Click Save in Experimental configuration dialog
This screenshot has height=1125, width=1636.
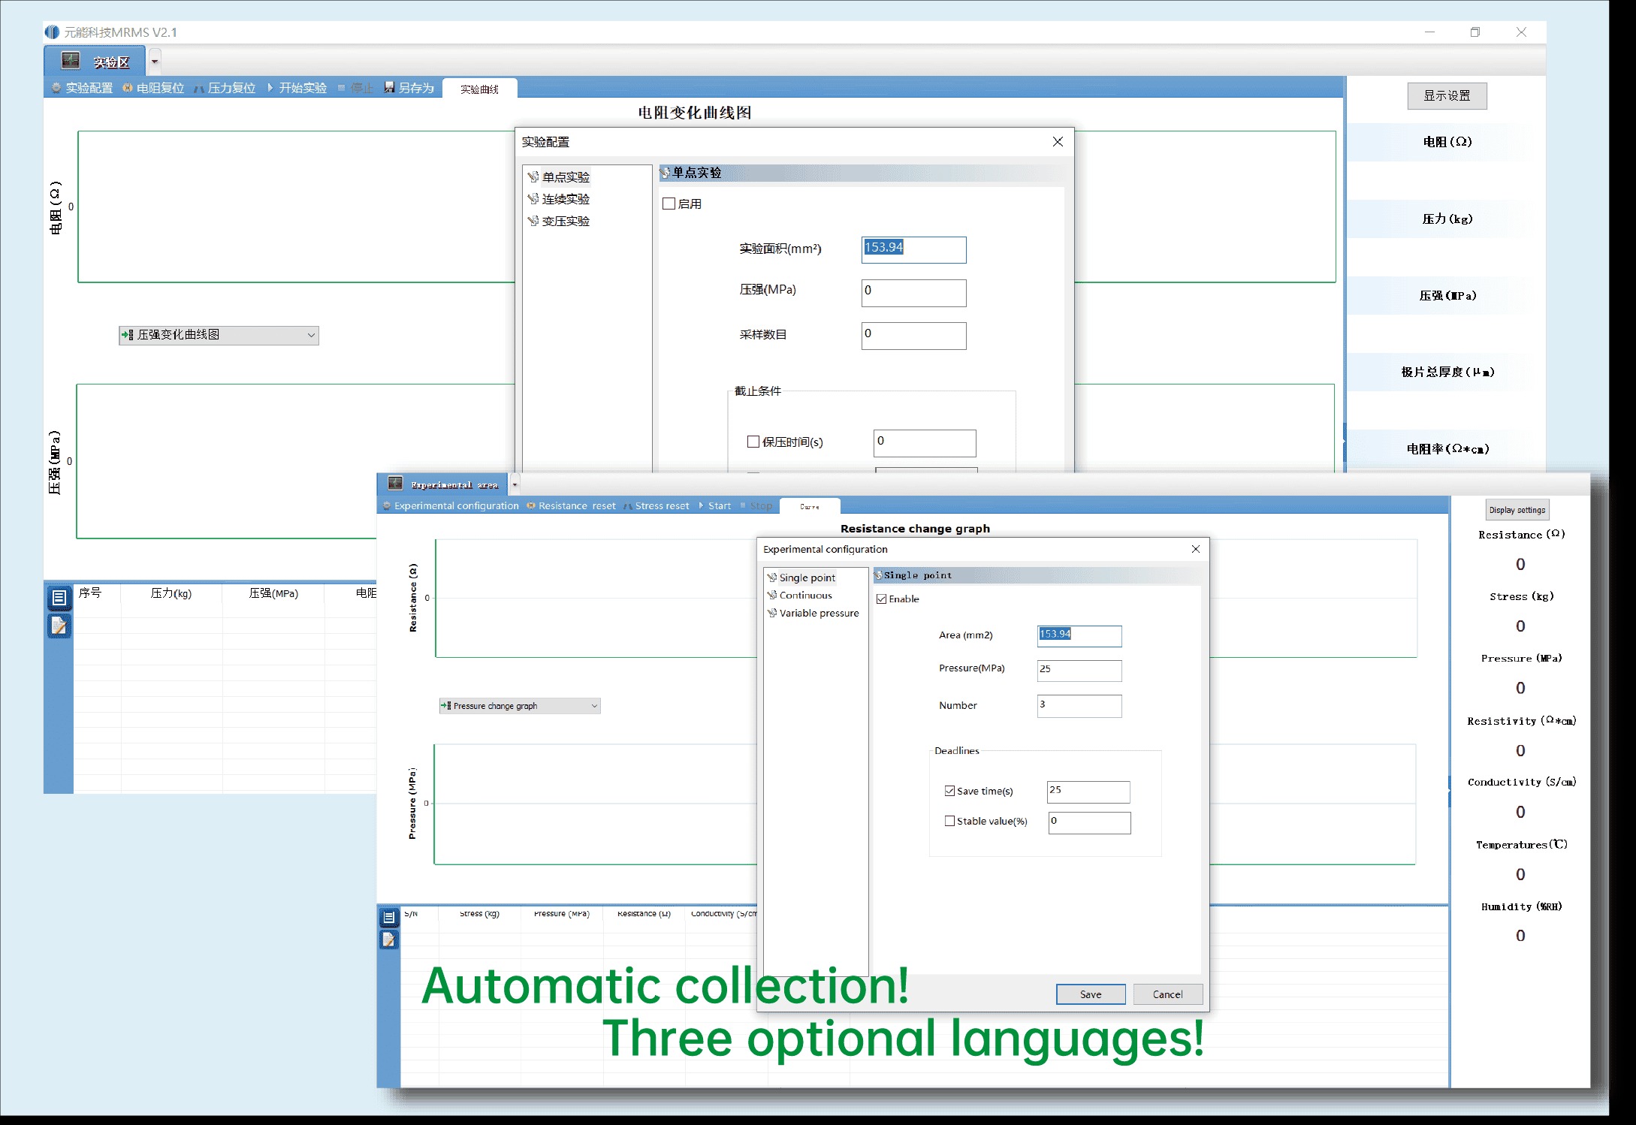(x=1090, y=994)
